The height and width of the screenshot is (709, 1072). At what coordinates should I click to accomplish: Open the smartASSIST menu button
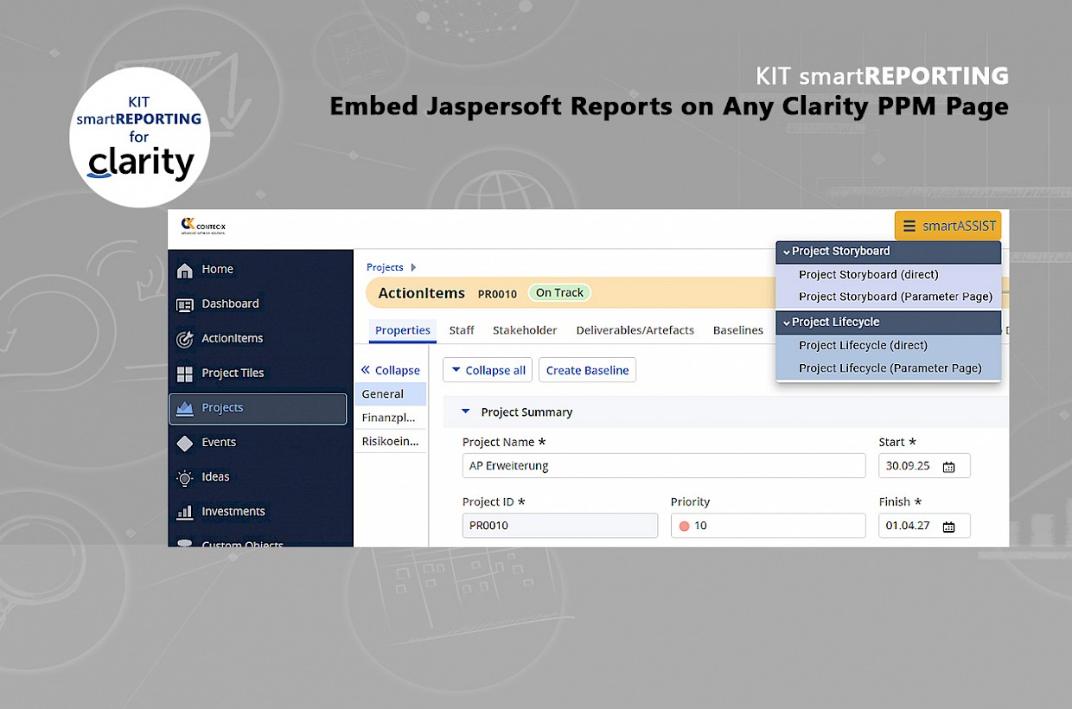948,227
